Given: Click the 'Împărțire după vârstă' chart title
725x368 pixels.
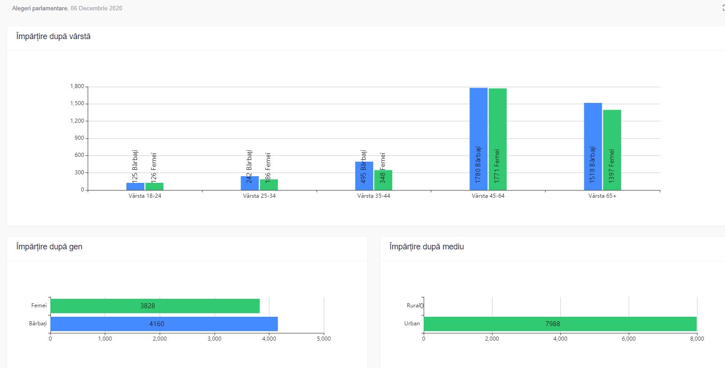Looking at the screenshot, I should point(53,36).
